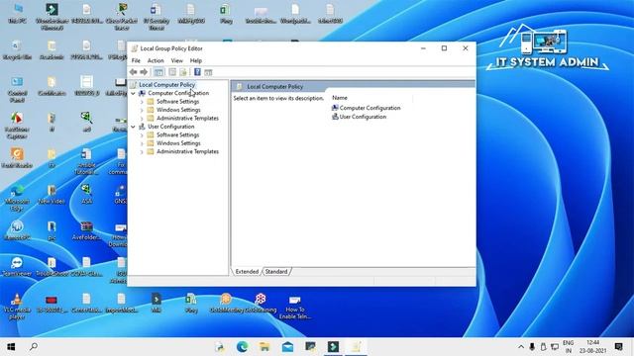Maximize the Local Group Policy Editor window

point(444,48)
